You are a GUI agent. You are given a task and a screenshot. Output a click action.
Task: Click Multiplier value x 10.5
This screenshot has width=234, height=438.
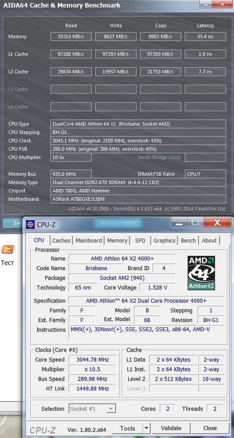(93, 369)
